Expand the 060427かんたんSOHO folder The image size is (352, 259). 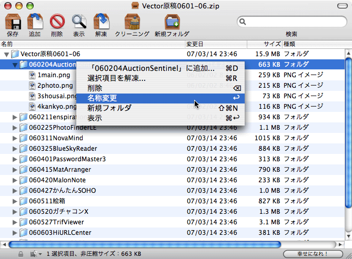coord(15,191)
